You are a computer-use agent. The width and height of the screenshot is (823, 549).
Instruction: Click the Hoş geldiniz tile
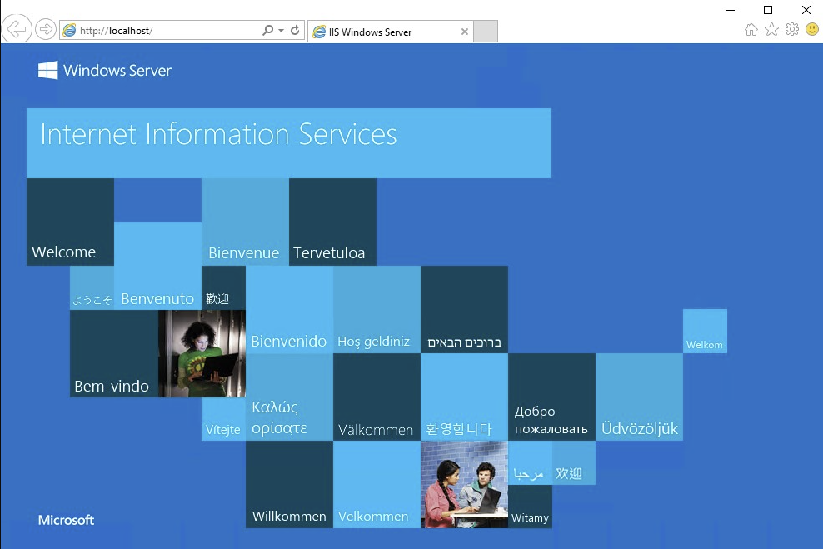coord(377,310)
